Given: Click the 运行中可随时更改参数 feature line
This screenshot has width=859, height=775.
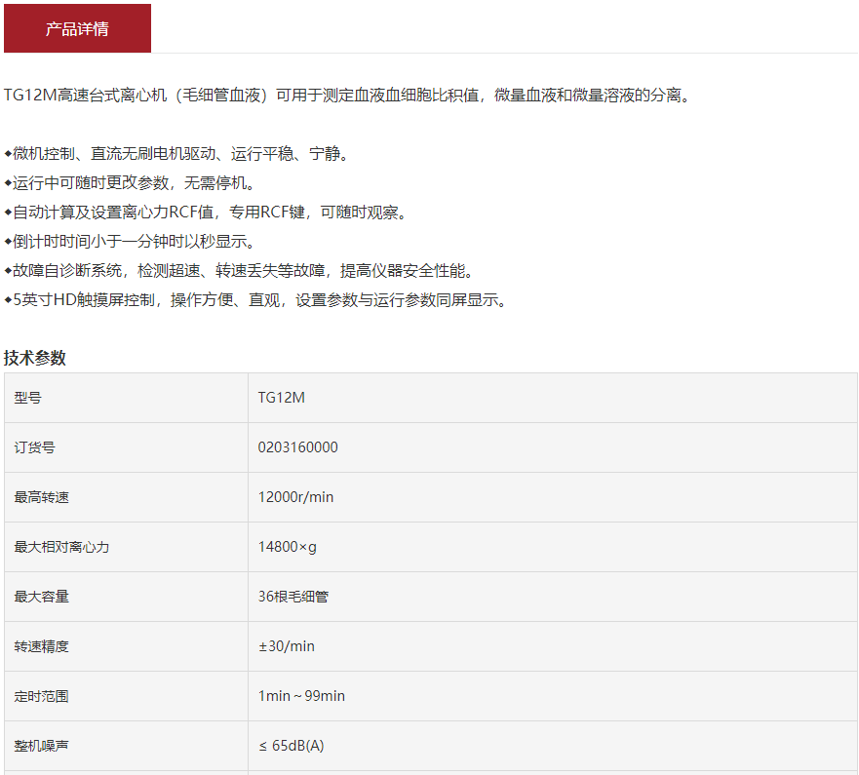Looking at the screenshot, I should (133, 183).
